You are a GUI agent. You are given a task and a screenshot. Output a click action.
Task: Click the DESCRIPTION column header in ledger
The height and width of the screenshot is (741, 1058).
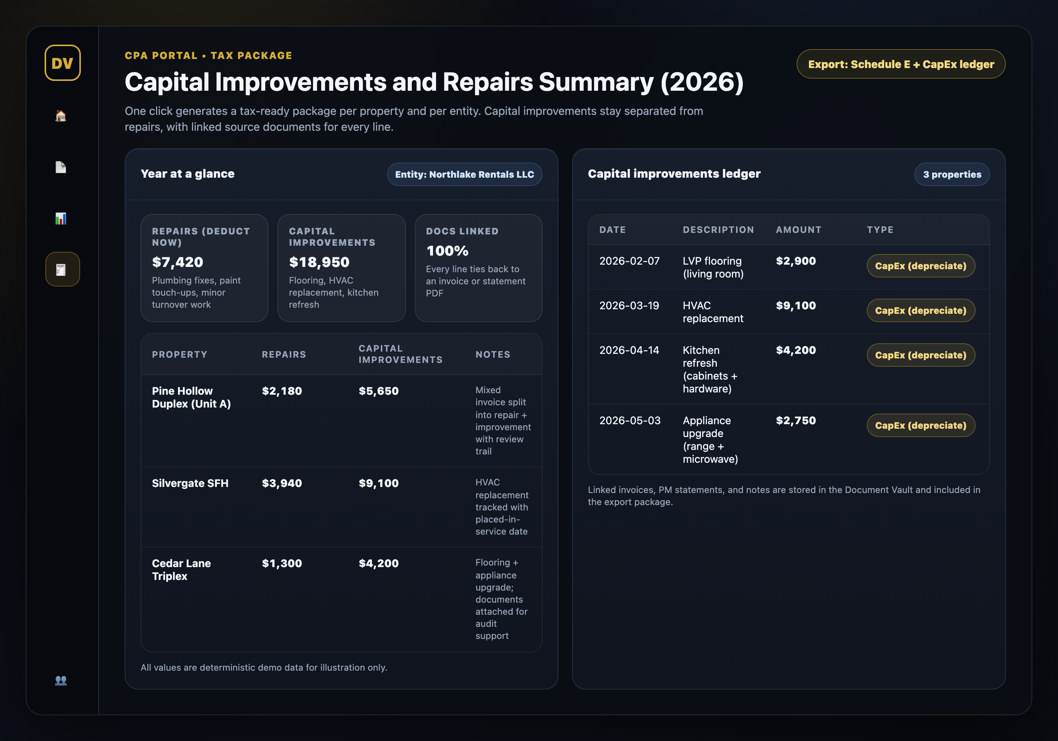718,229
